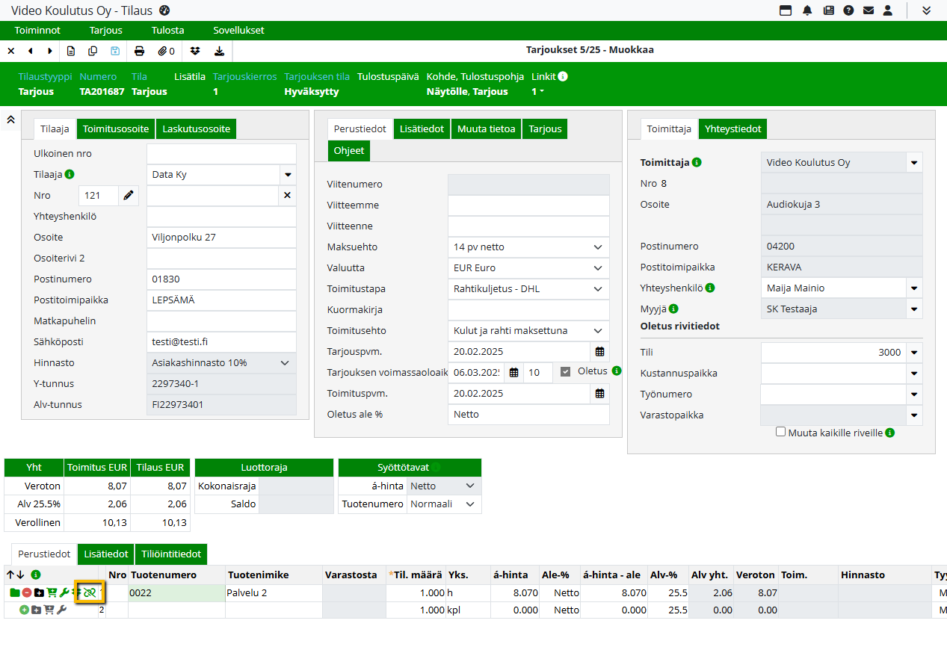Check the Muuta kaikille riveille checkbox
Image resolution: width=947 pixels, height=647 pixels.
781,432
